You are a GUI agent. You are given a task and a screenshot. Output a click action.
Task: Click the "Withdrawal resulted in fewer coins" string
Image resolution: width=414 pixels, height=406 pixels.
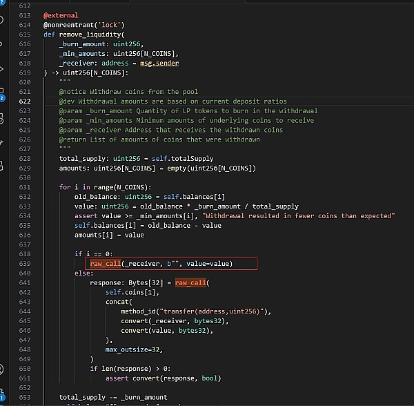tap(299, 216)
